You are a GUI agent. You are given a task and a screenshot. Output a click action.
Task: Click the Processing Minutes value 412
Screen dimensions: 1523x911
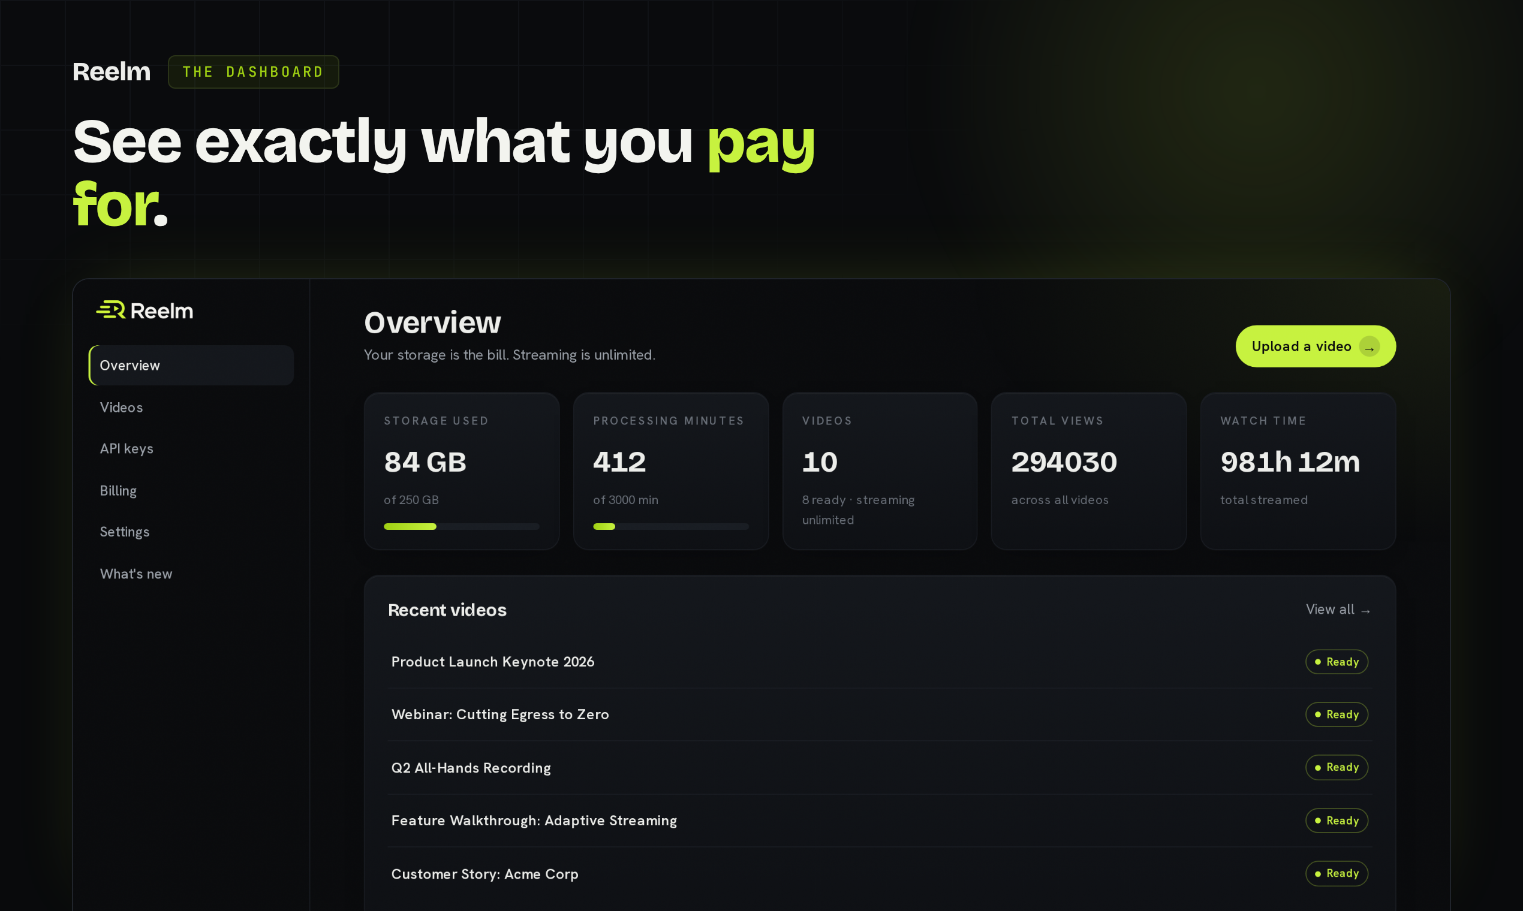pyautogui.click(x=619, y=462)
